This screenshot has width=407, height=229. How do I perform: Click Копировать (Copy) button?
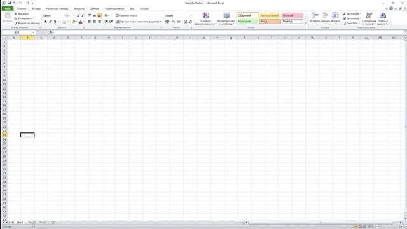(24, 18)
